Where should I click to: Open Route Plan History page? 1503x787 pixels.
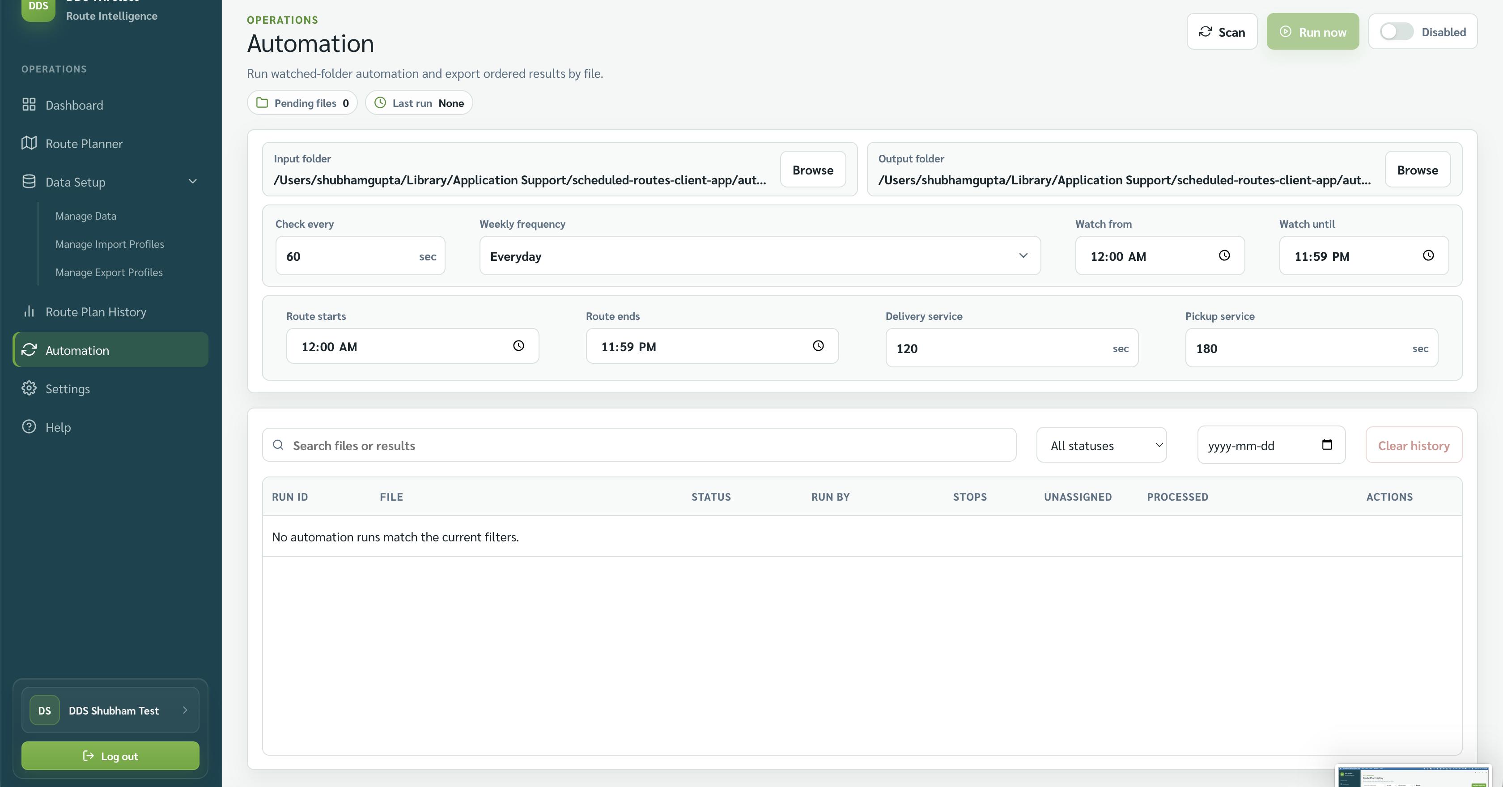[110, 311]
